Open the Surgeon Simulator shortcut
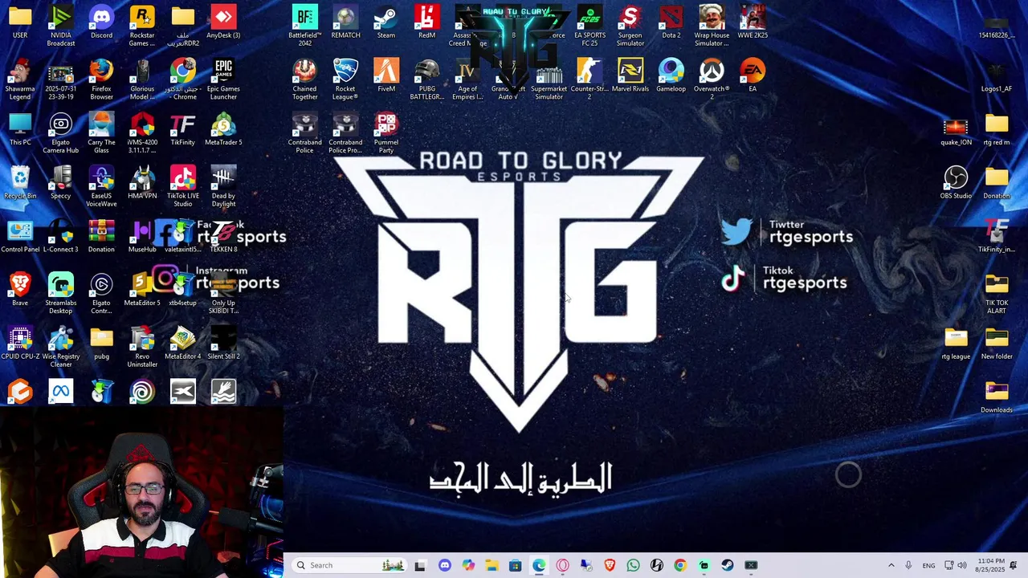 tap(630, 25)
